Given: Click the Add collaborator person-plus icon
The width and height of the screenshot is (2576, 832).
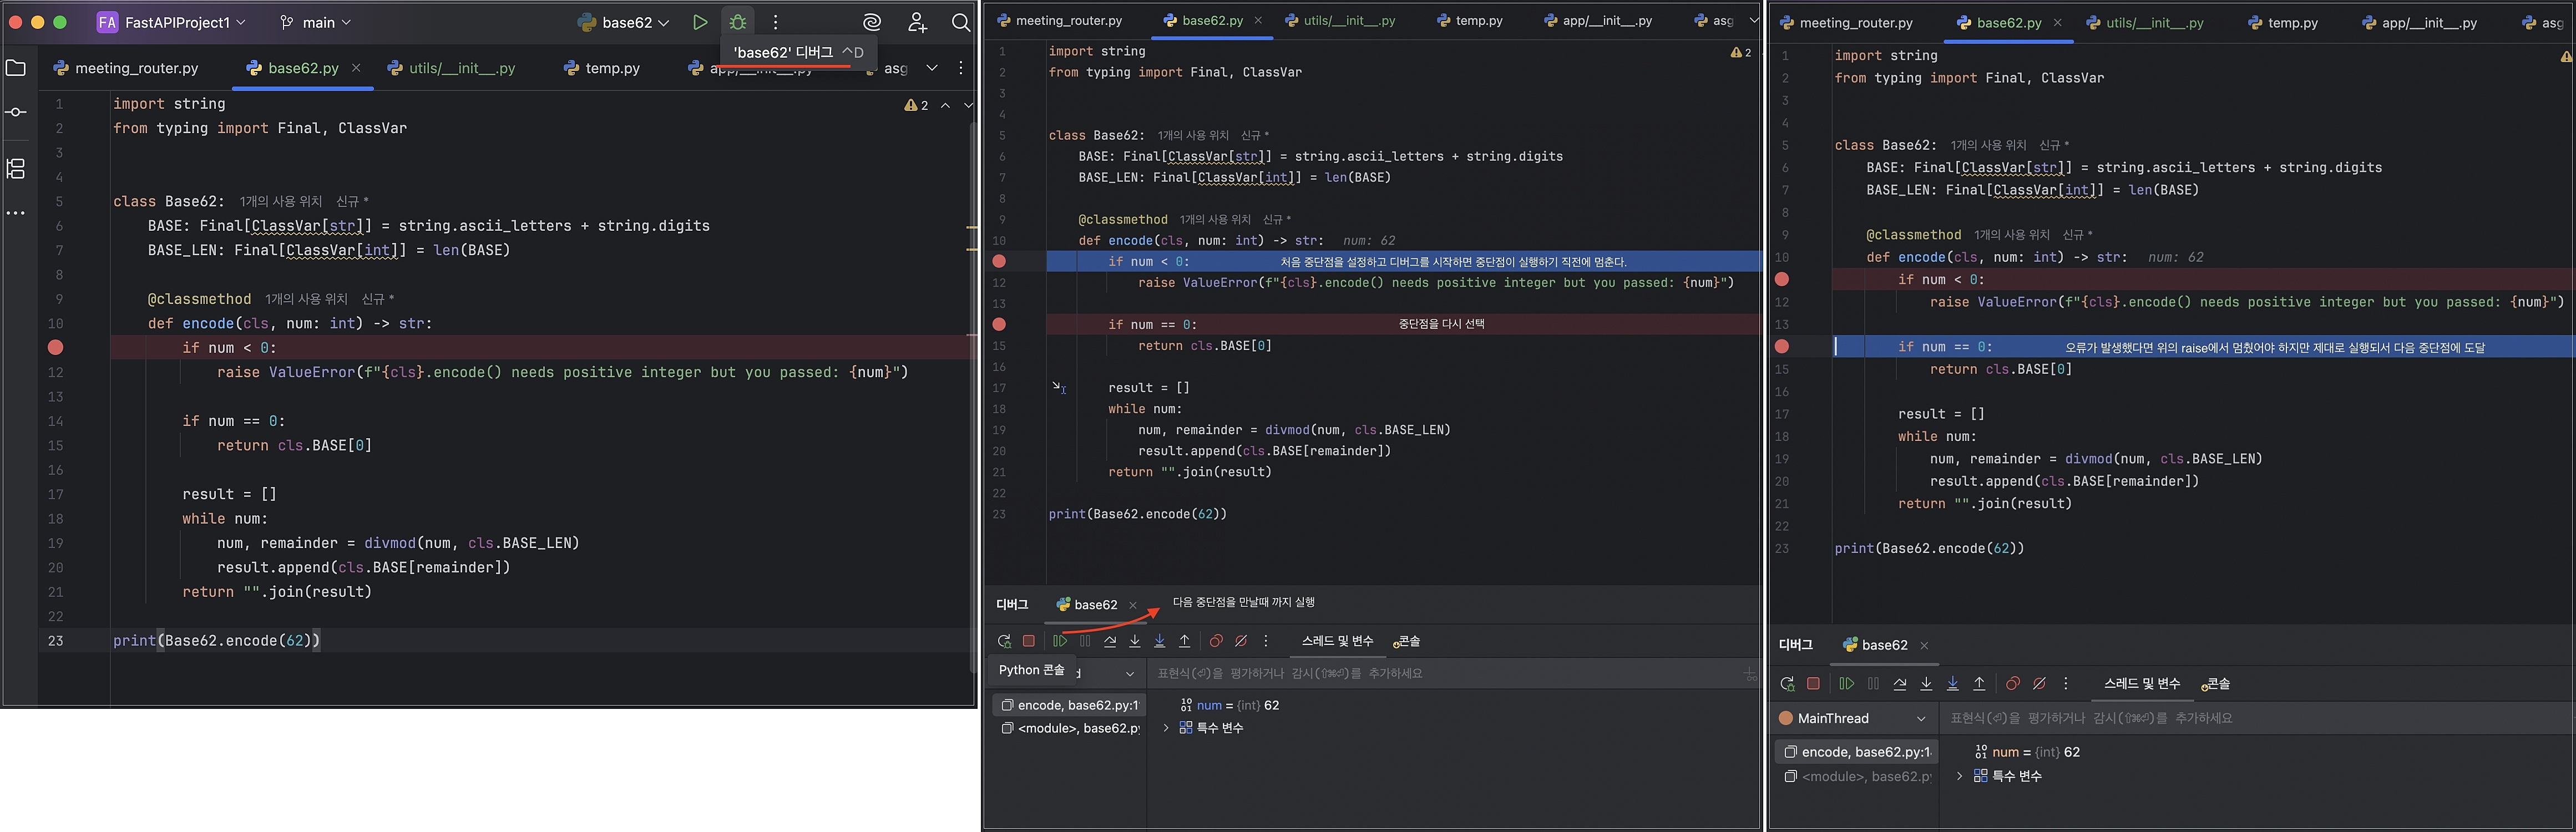Looking at the screenshot, I should coord(917,22).
